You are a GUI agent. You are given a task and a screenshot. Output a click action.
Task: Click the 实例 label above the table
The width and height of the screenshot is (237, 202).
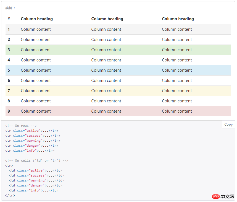(x=10, y=8)
